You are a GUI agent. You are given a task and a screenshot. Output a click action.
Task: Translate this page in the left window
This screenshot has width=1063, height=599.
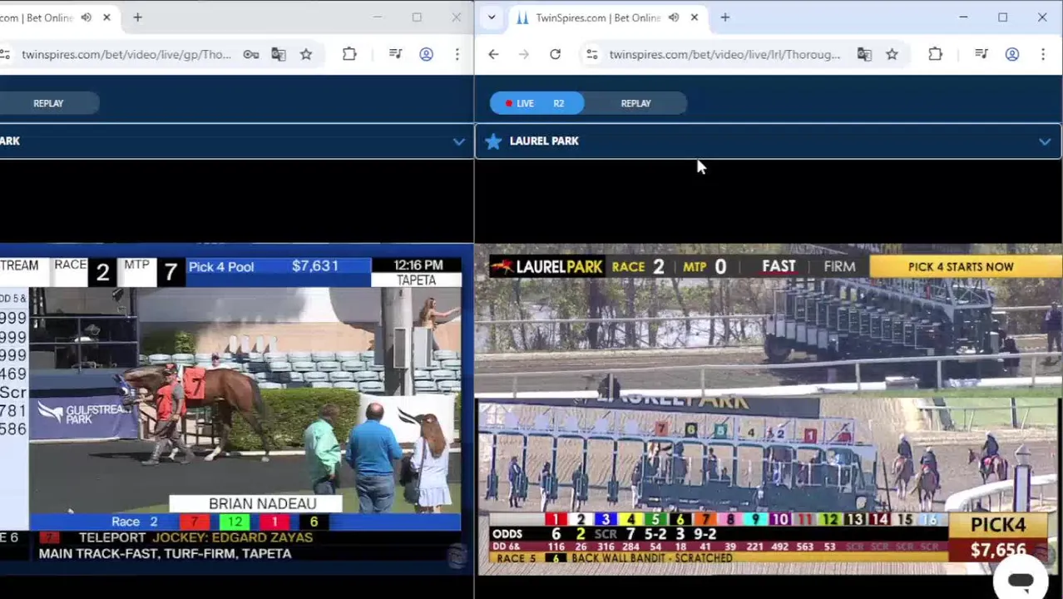point(278,55)
